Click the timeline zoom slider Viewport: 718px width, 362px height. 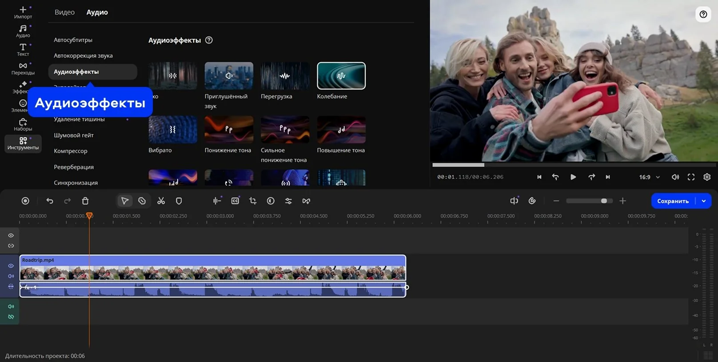[x=589, y=201]
